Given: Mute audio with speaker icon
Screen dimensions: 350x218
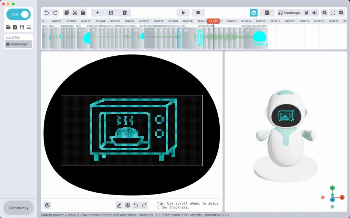Looking at the screenshot, I should 315,13.
